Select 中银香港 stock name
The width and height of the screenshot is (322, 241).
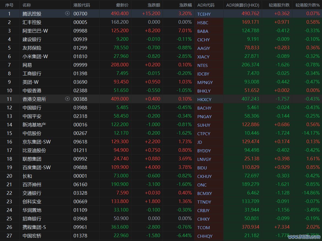[32, 90]
